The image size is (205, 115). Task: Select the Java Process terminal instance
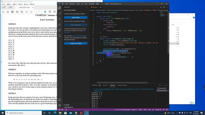click(x=162, y=90)
